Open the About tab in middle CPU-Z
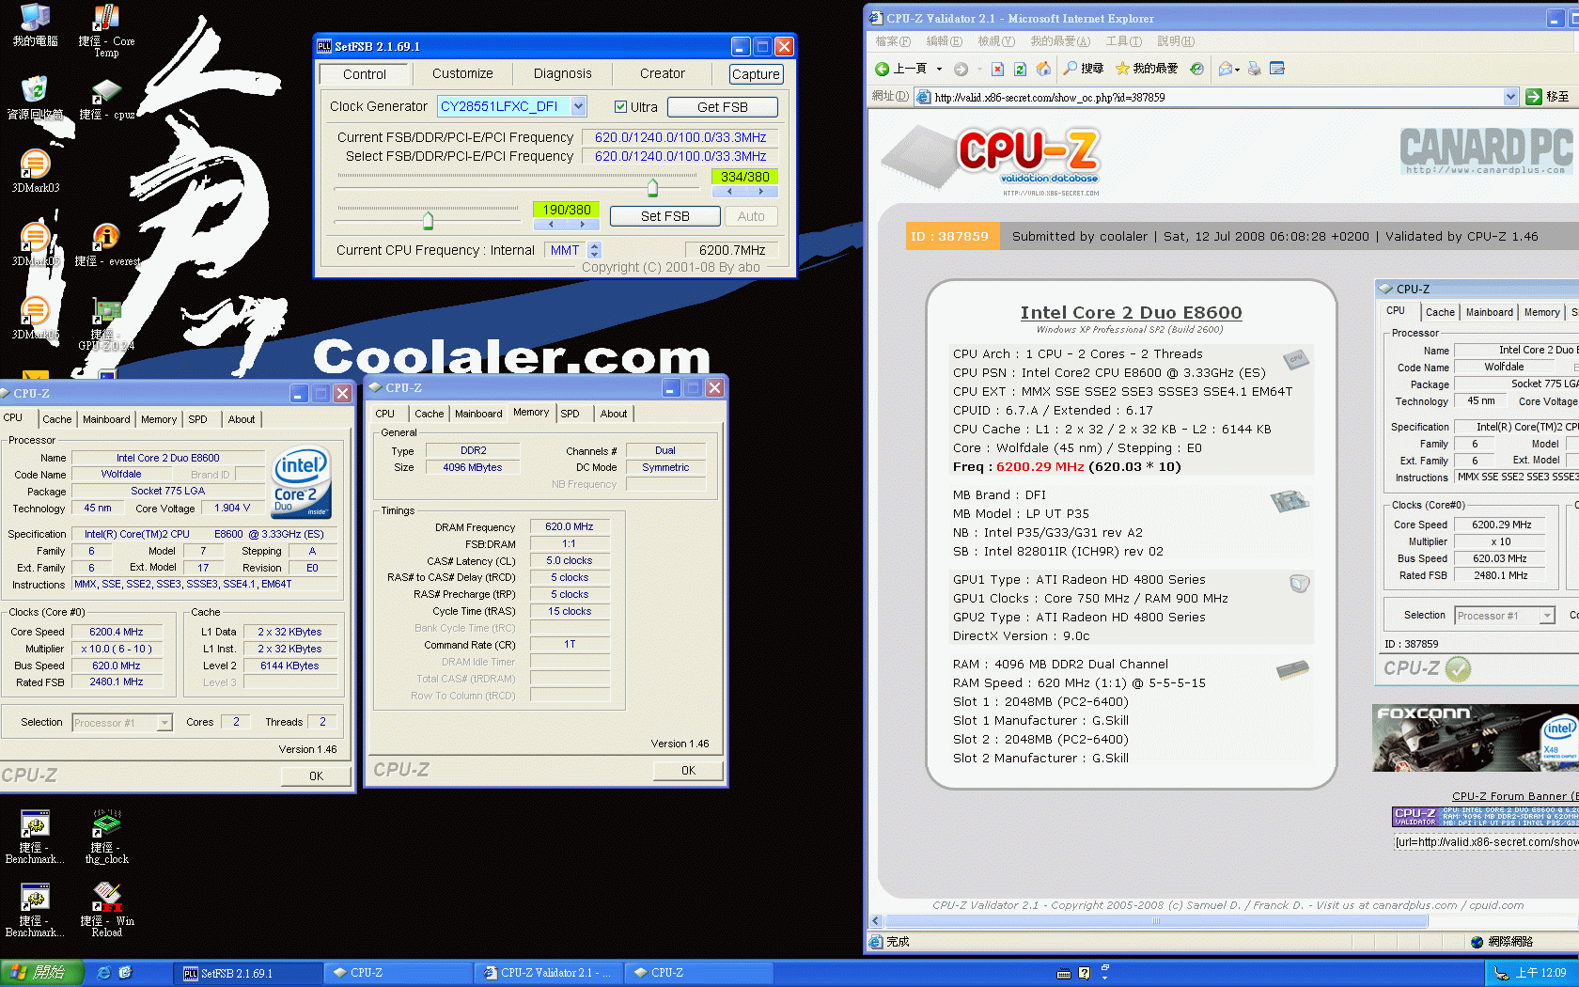 614,414
